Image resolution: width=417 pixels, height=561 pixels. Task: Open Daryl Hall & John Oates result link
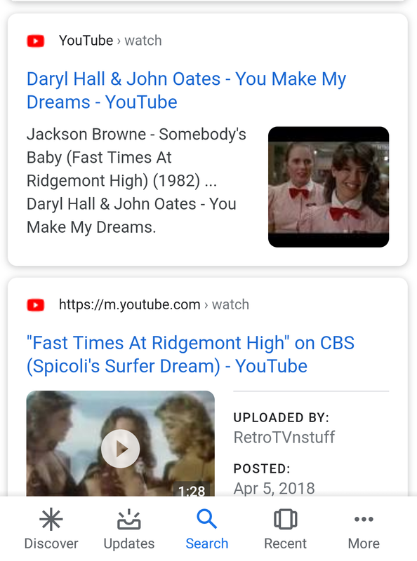pyautogui.click(x=186, y=90)
